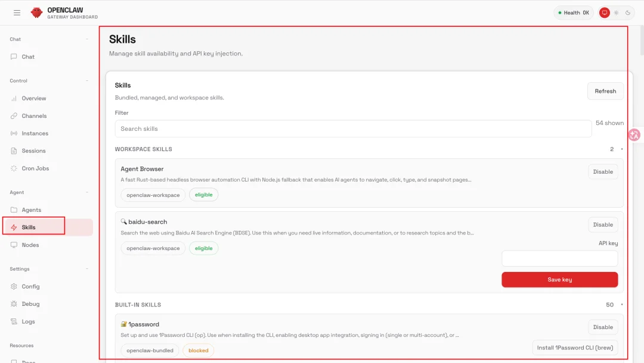644x363 pixels.
Task: Select system theme monitor toggle
Action: pyautogui.click(x=605, y=12)
